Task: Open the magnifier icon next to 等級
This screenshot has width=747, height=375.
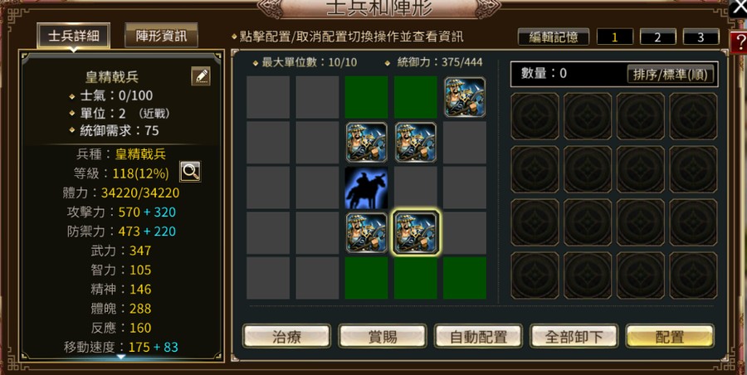Action: tap(190, 172)
